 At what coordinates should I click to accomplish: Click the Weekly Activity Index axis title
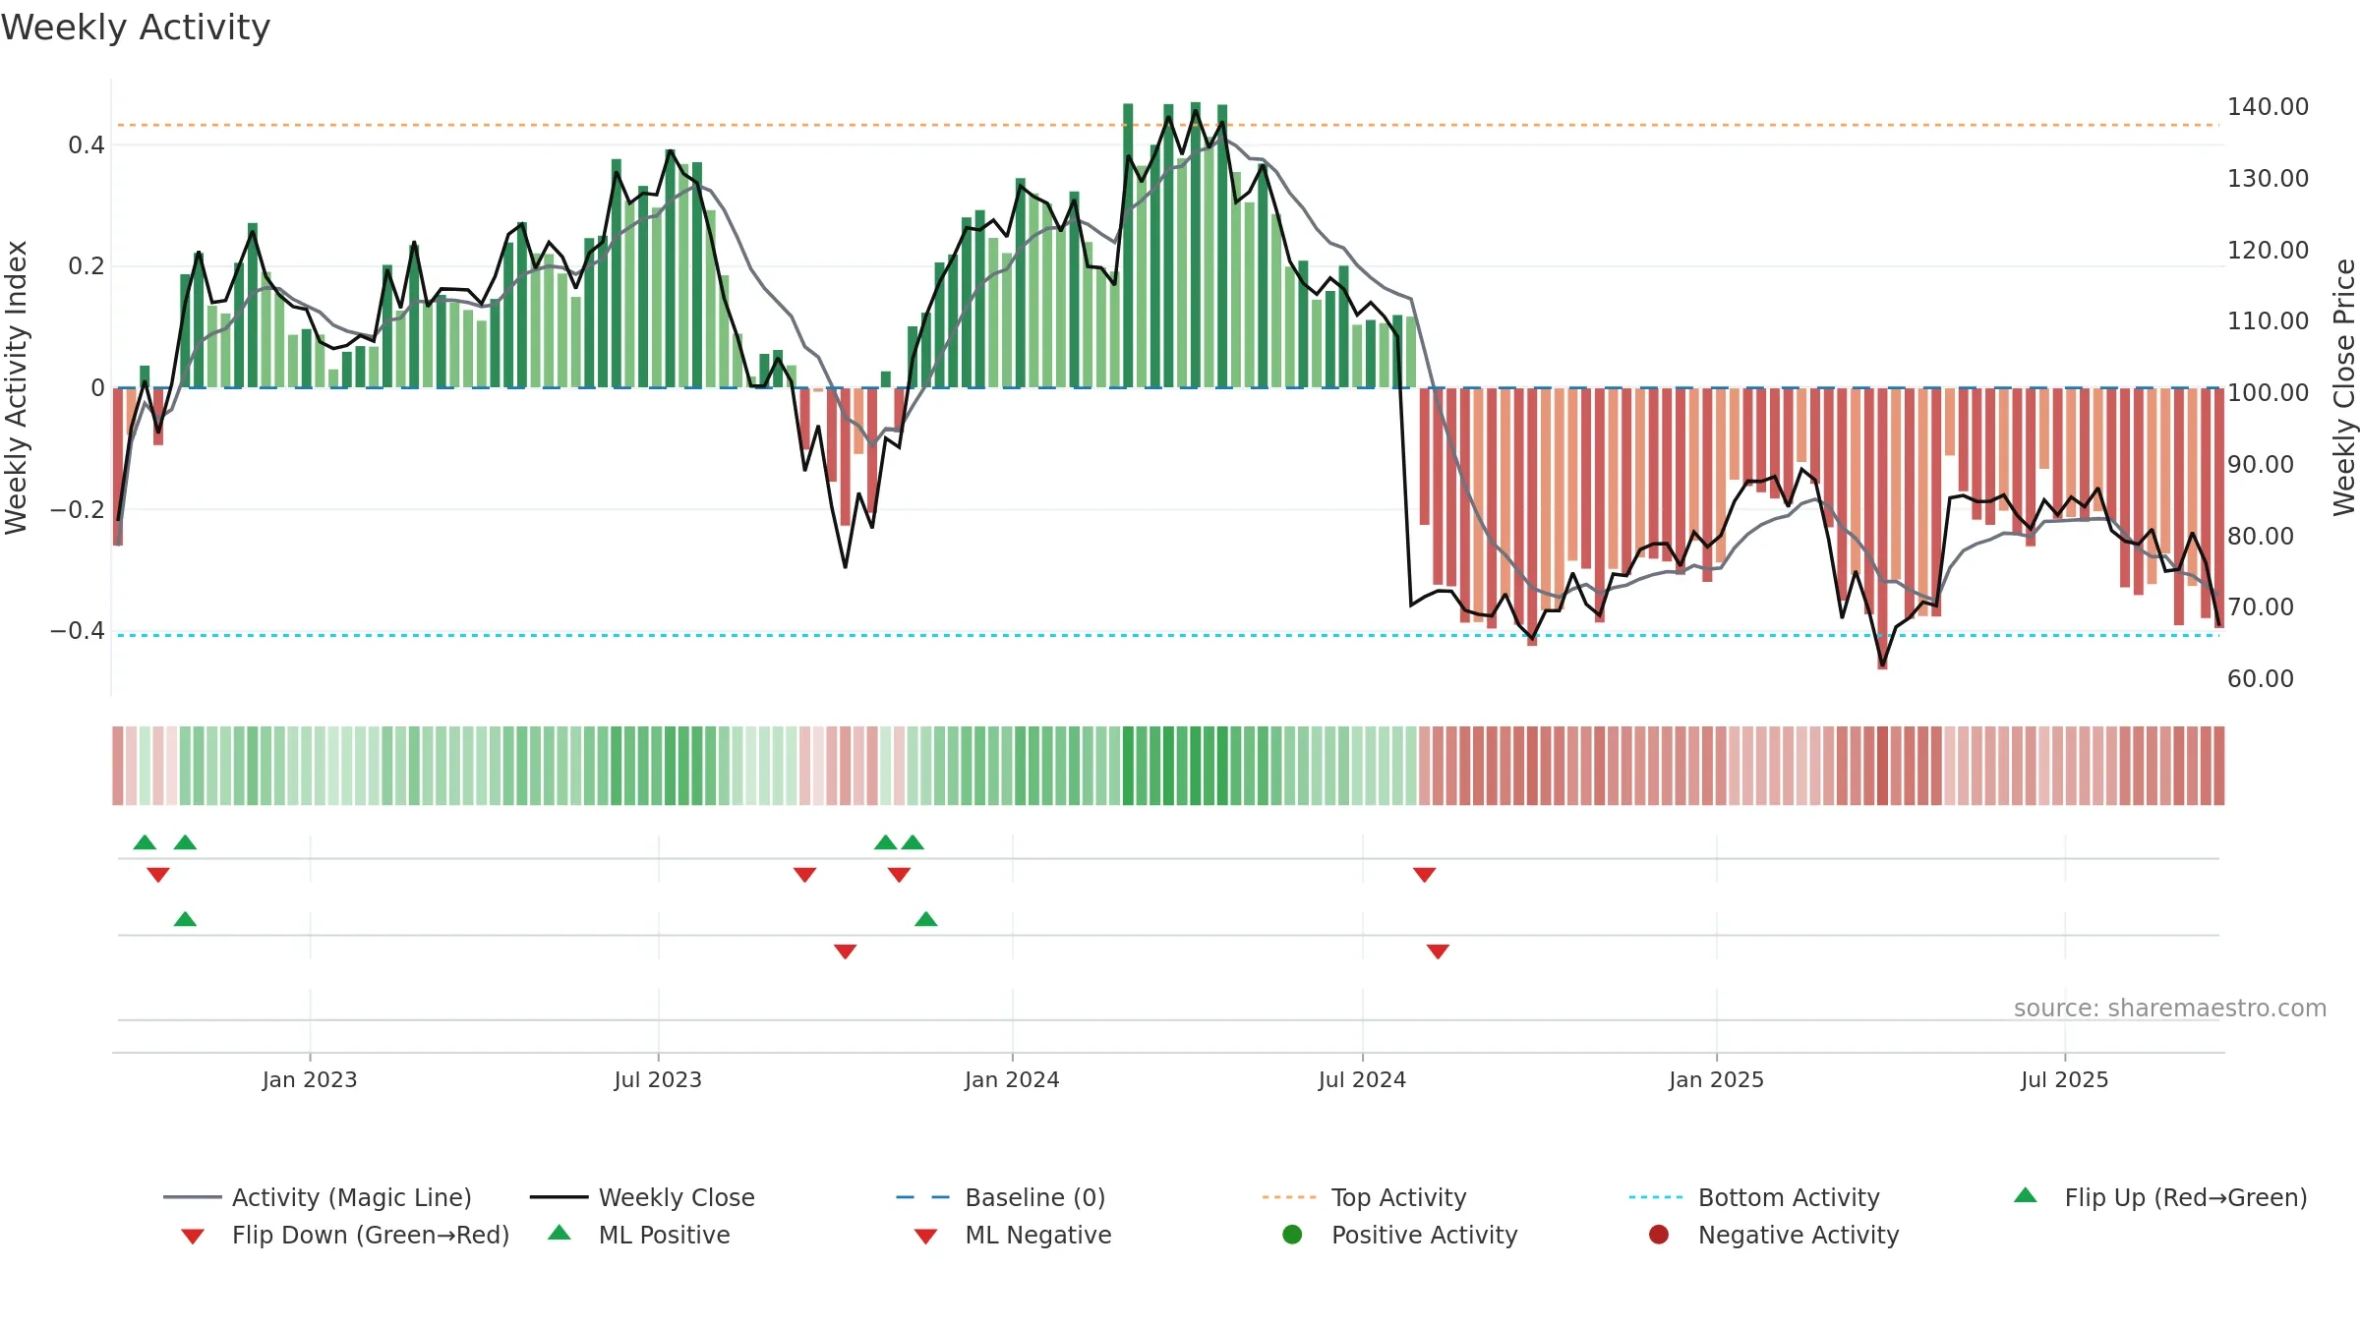(x=16, y=387)
